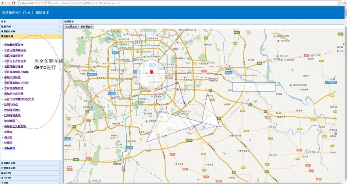Open the 坐标转换 link

[x=10, y=148]
